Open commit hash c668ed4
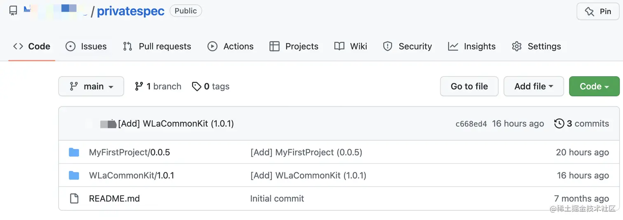623x220 pixels. pyautogui.click(x=471, y=124)
